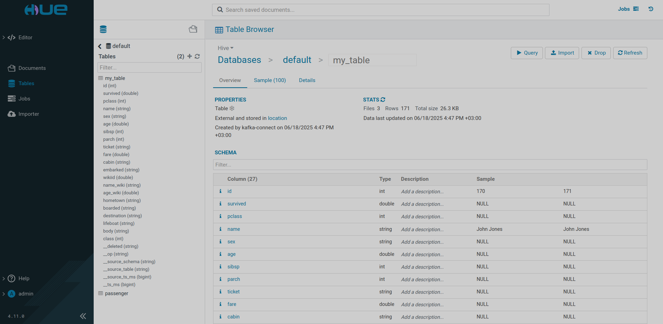Click the Refresh button

[630, 53]
